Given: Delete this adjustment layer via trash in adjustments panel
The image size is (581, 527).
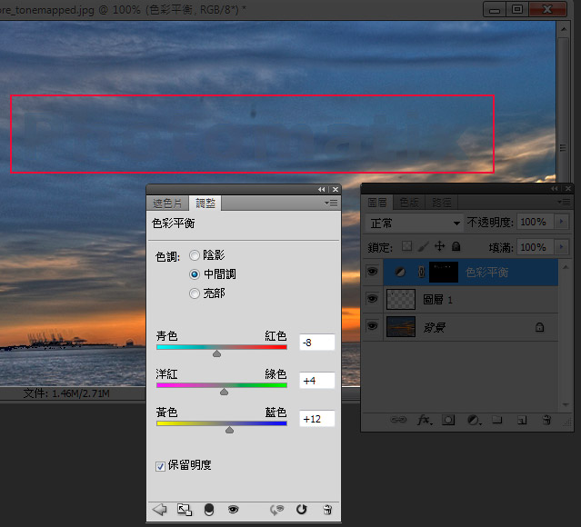Looking at the screenshot, I should pos(327,510).
